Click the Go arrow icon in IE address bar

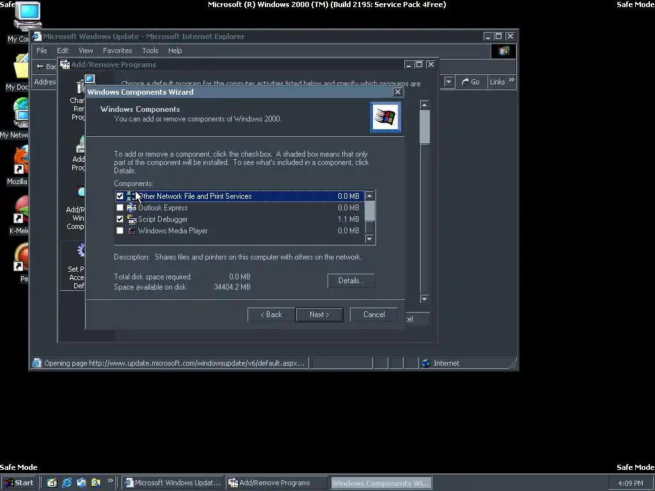click(x=466, y=82)
